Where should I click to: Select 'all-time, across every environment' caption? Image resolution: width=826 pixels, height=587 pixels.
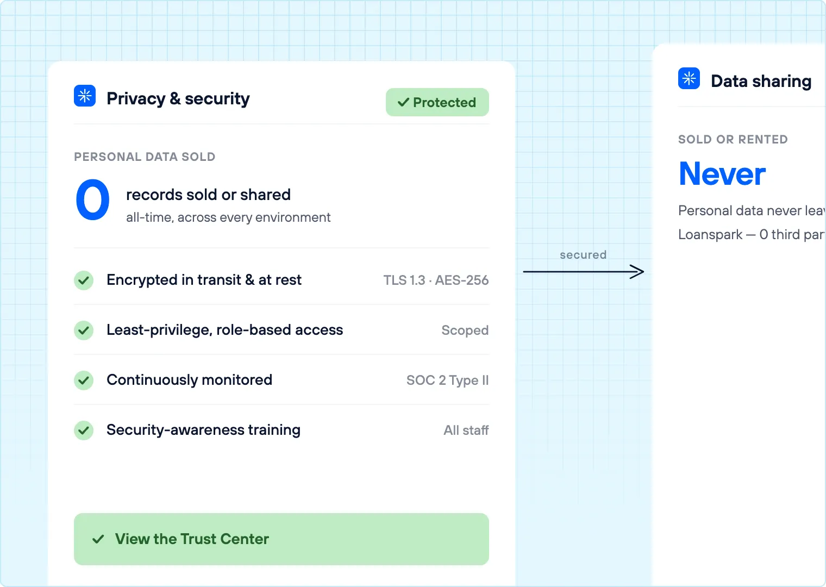(228, 217)
